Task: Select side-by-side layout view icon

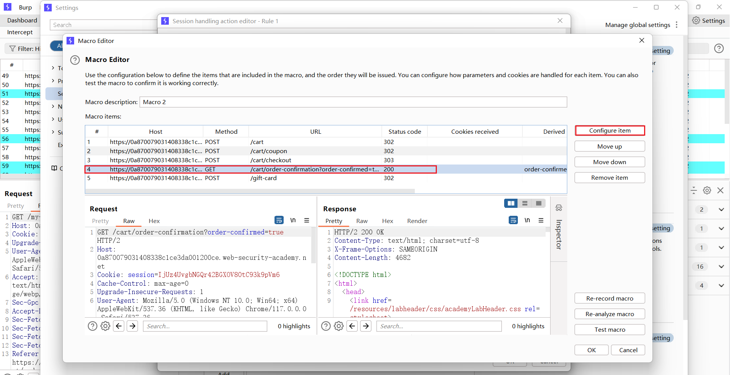Action: tap(511, 203)
